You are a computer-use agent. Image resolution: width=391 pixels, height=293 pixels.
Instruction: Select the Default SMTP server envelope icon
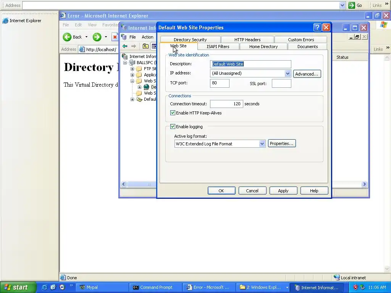(139, 99)
